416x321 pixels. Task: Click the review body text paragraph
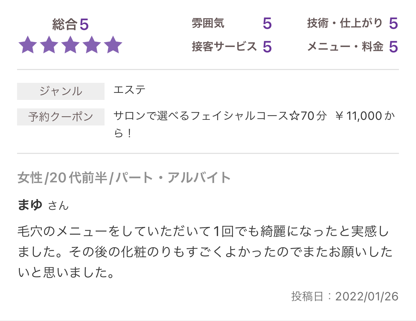[205, 252]
